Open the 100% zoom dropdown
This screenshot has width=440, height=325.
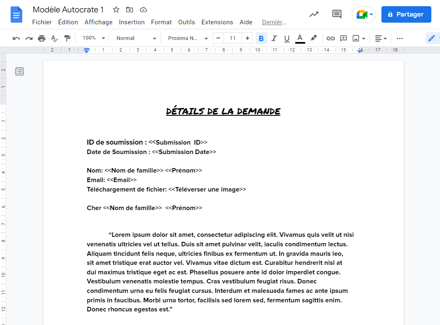point(94,38)
